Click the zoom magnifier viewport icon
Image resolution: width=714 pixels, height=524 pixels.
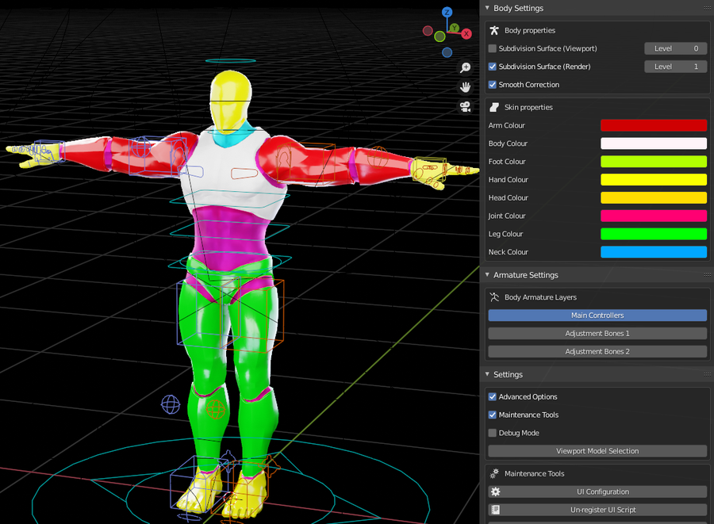(465, 67)
